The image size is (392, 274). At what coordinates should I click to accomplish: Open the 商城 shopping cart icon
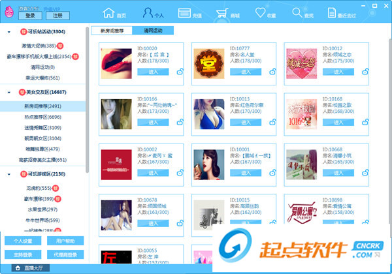(222, 13)
